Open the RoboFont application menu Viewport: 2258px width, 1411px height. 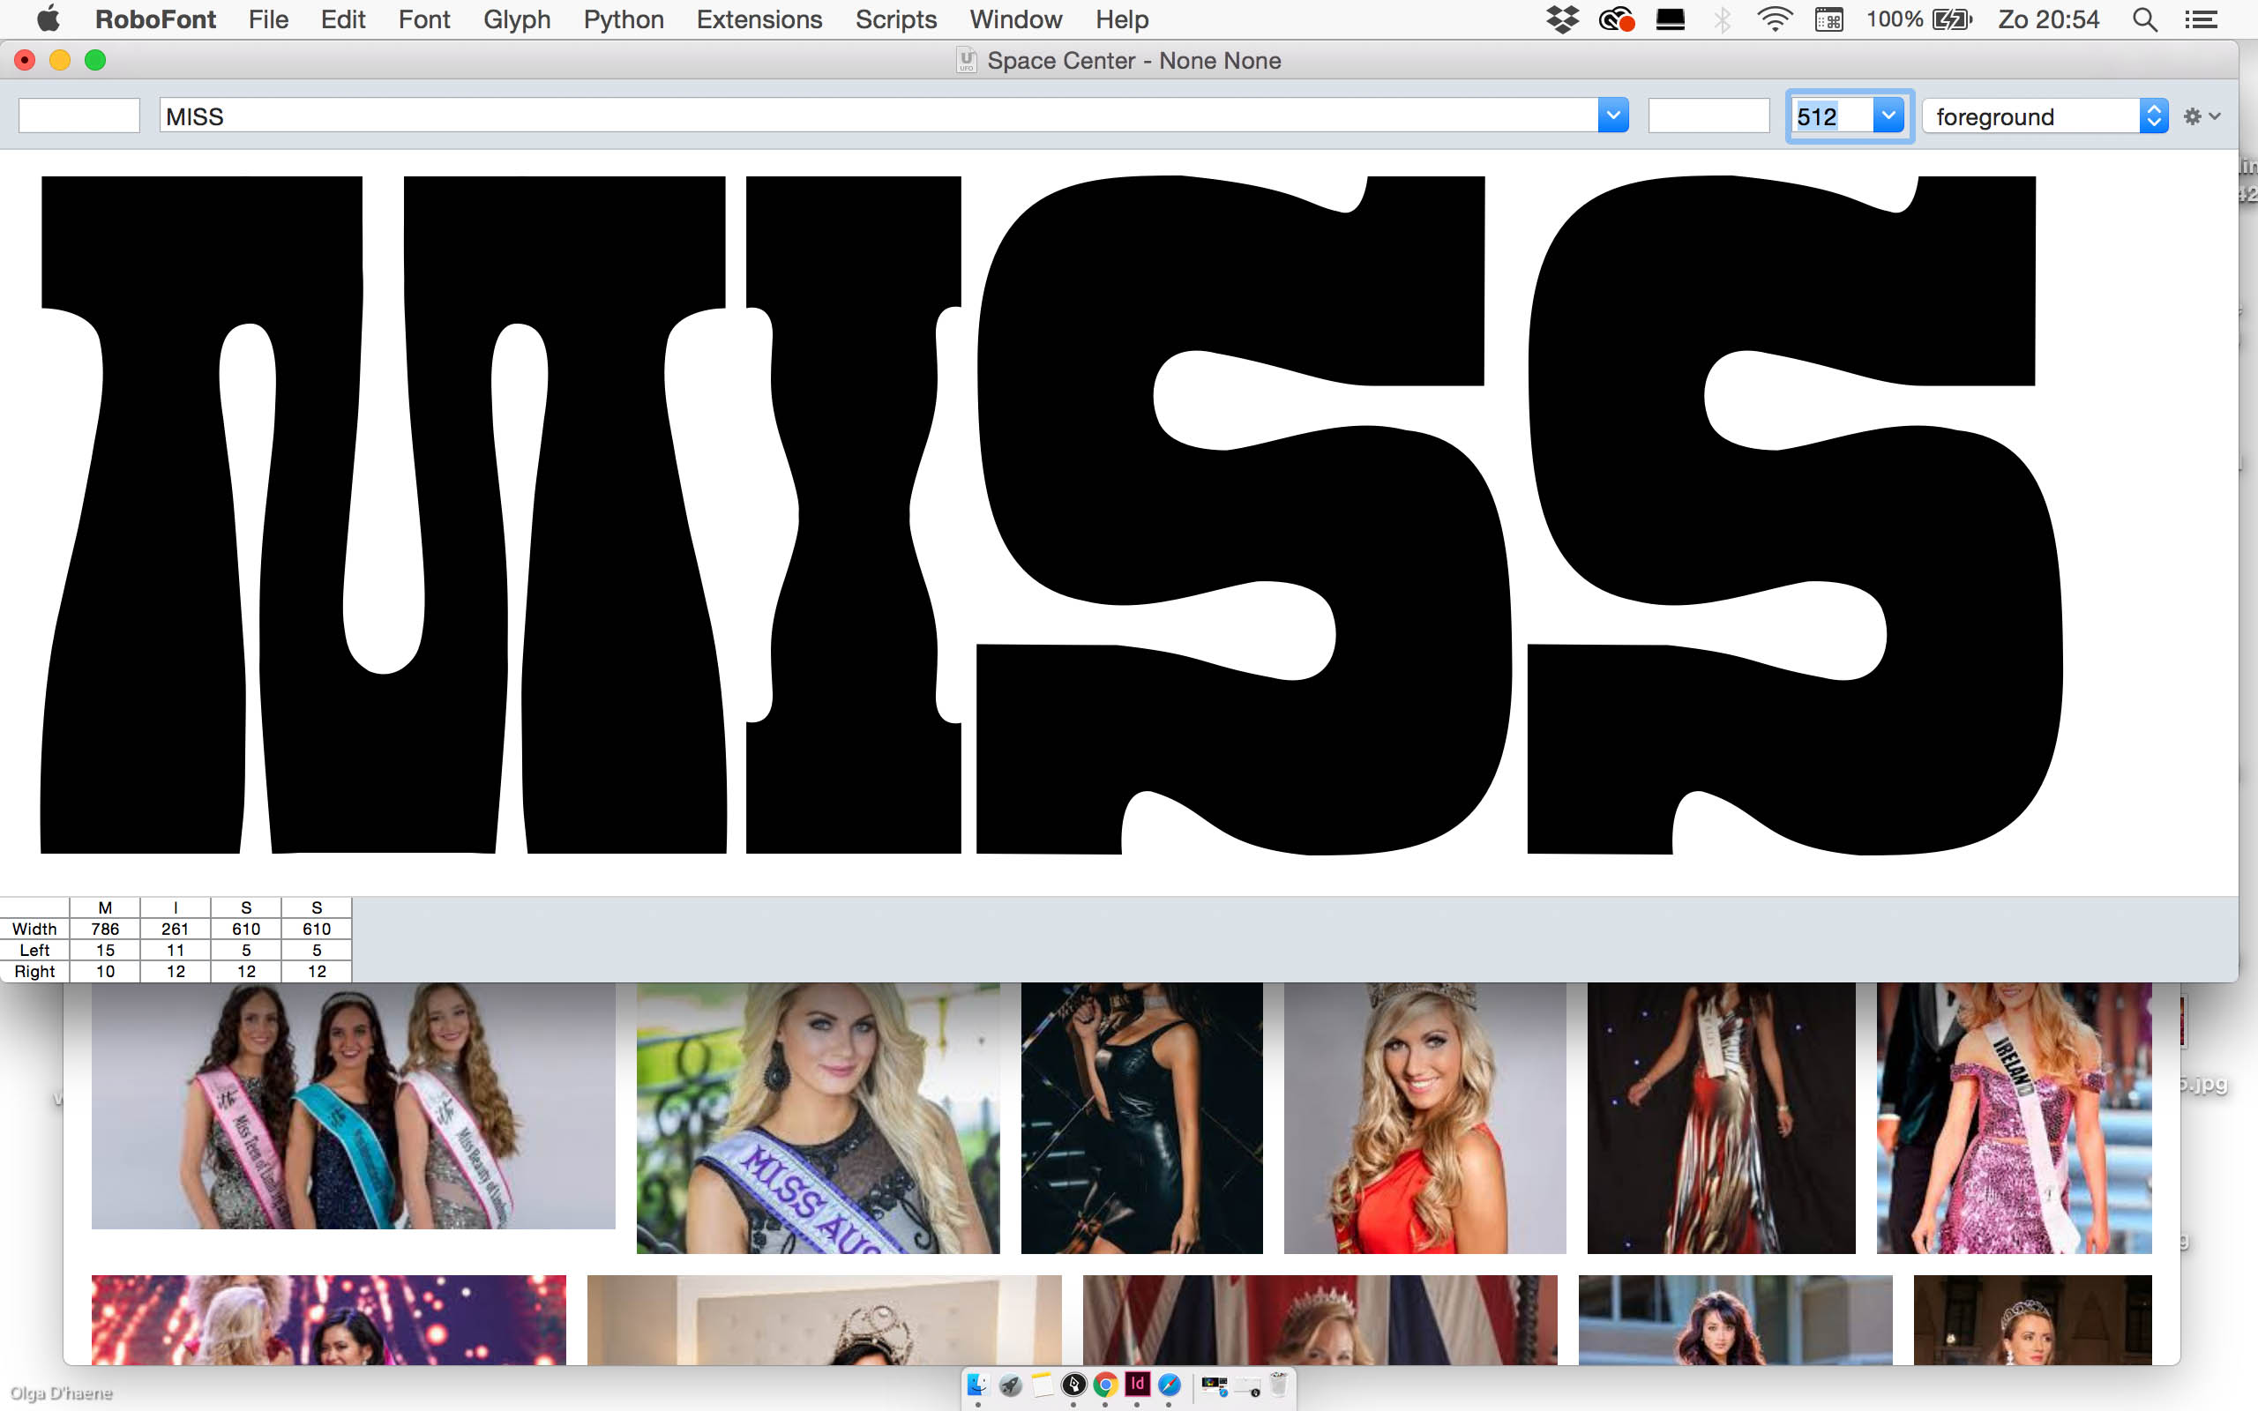click(x=155, y=19)
